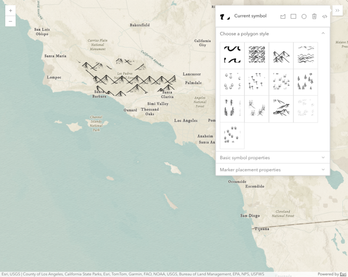Image resolution: width=348 pixels, height=277 pixels.
Task: Pick the scattered pebbles polygon style
Action: [x=231, y=82]
